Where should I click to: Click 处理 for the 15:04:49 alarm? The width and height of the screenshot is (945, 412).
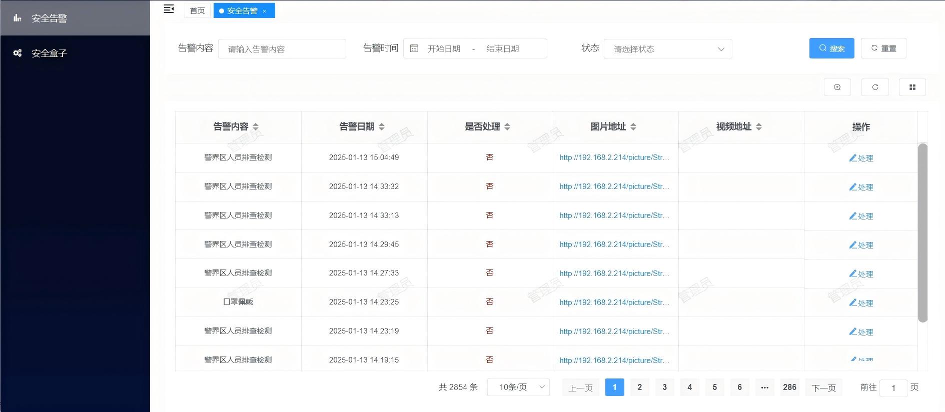tap(861, 158)
